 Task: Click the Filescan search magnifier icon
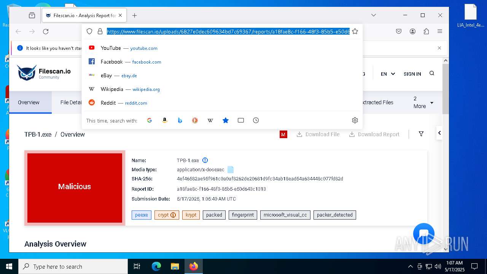point(432,73)
